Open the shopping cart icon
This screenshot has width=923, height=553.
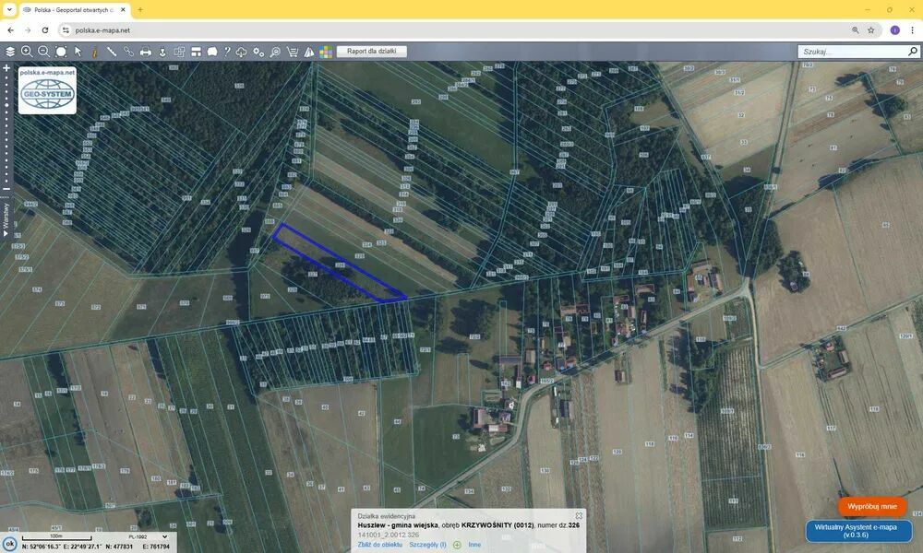pos(293,52)
